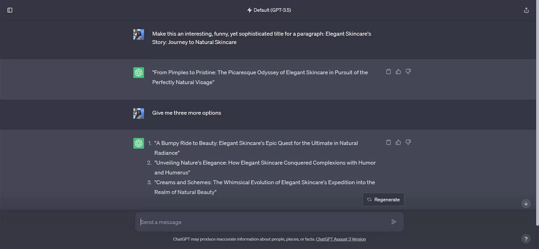
Task: Click the user avatar beside "Make this an interesting"
Action: 139,34
